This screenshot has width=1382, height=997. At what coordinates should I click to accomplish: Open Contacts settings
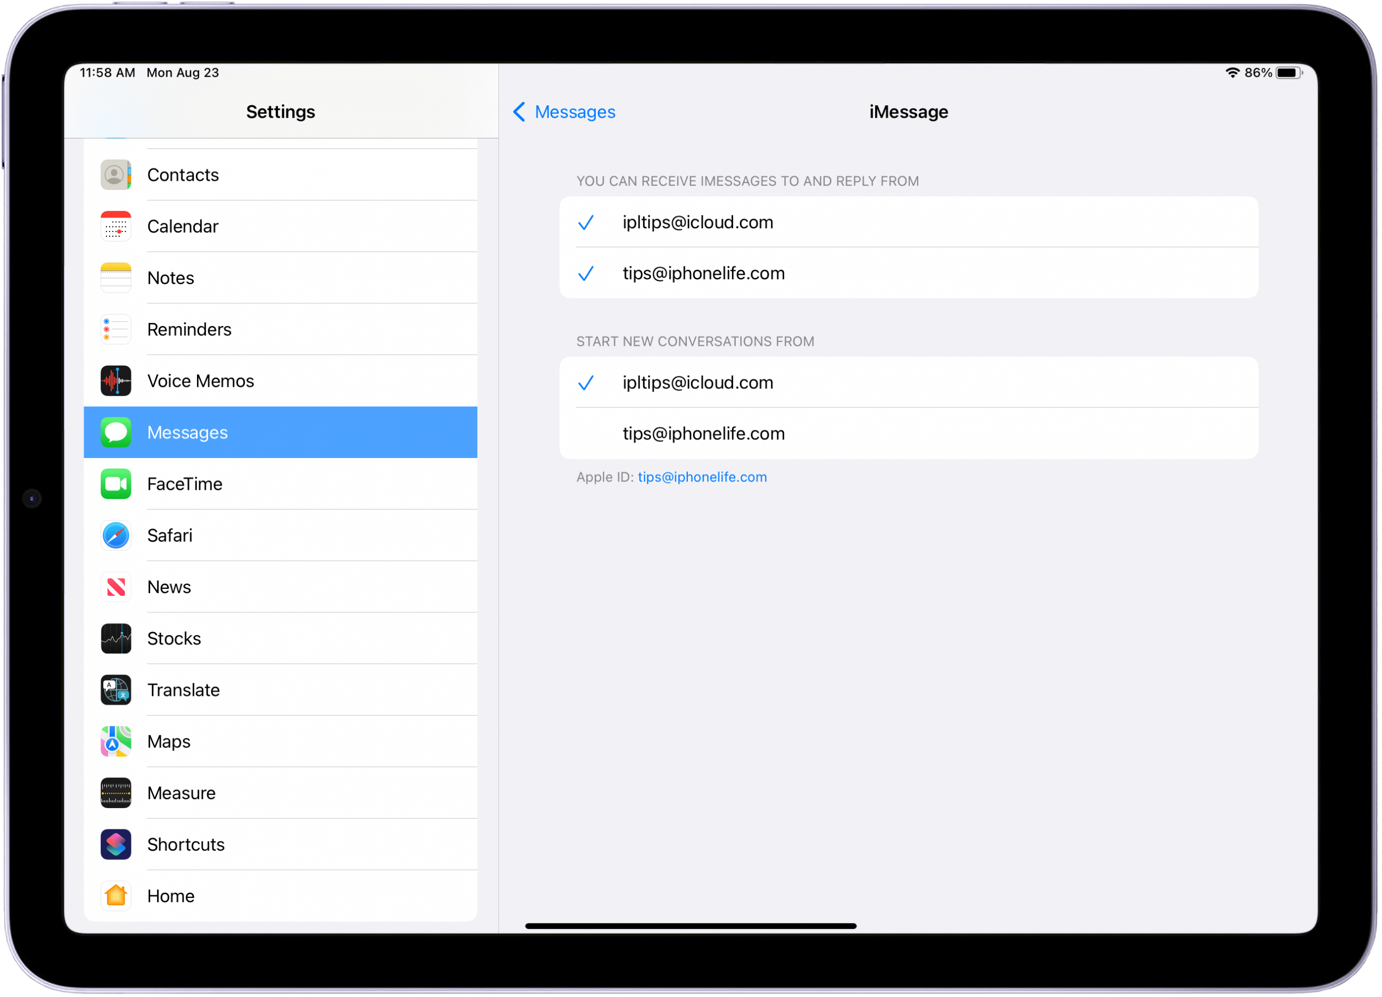point(281,176)
